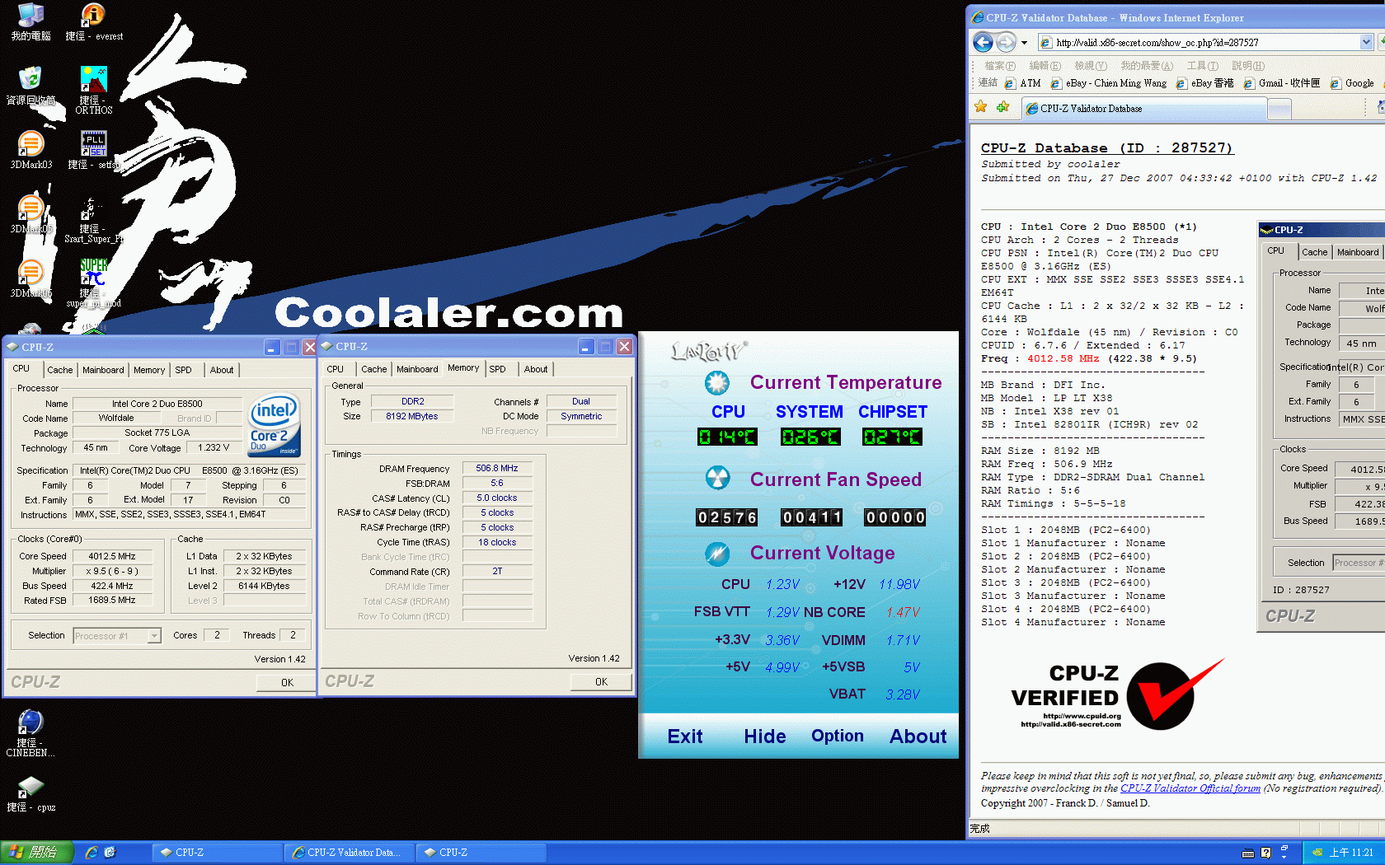Open the Google link in the Links bar
Image resolution: width=1385 pixels, height=865 pixels.
(1352, 83)
